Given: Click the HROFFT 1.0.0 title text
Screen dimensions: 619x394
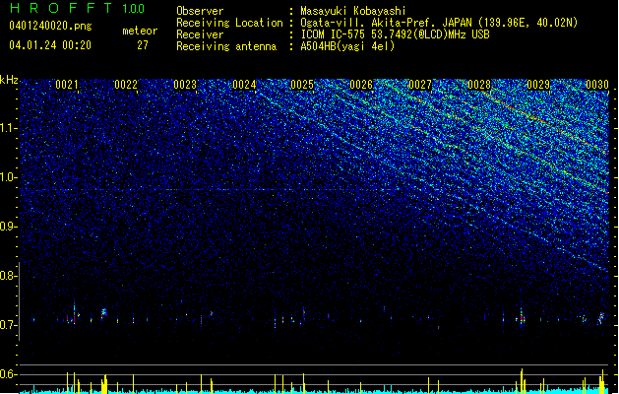Looking at the screenshot, I should coord(77,8).
